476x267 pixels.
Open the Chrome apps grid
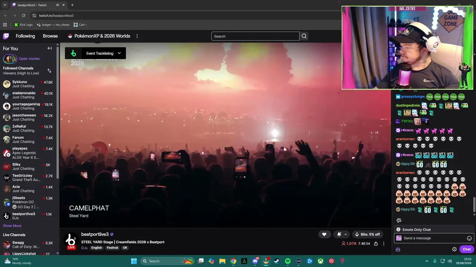(x=5, y=25)
